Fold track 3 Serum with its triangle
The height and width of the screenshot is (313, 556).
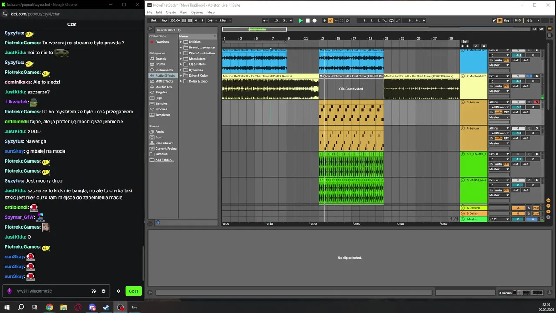click(463, 102)
